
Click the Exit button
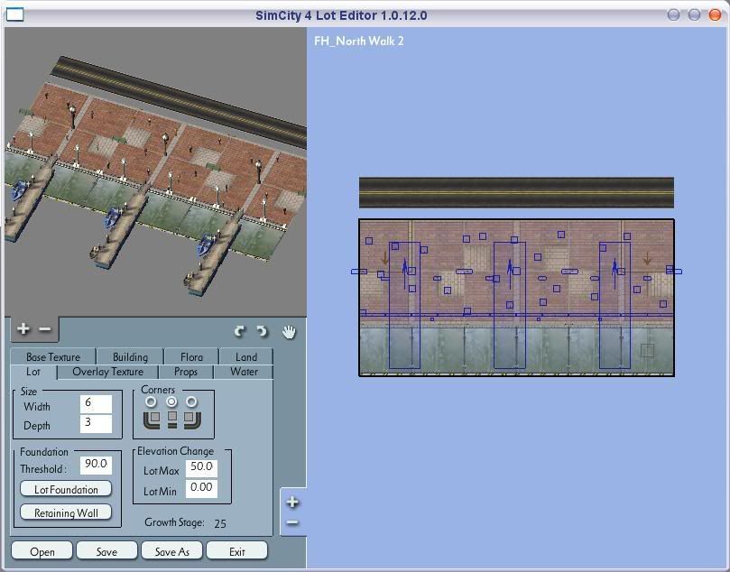[x=237, y=551]
